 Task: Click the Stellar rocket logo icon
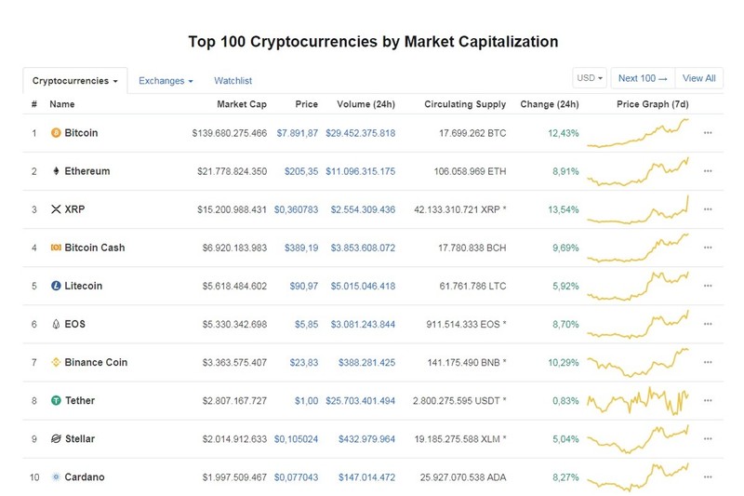(x=56, y=438)
